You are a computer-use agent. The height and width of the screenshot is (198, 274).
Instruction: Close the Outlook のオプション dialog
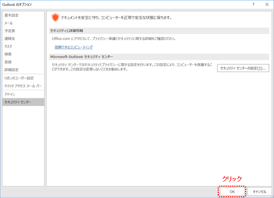pos(267,4)
